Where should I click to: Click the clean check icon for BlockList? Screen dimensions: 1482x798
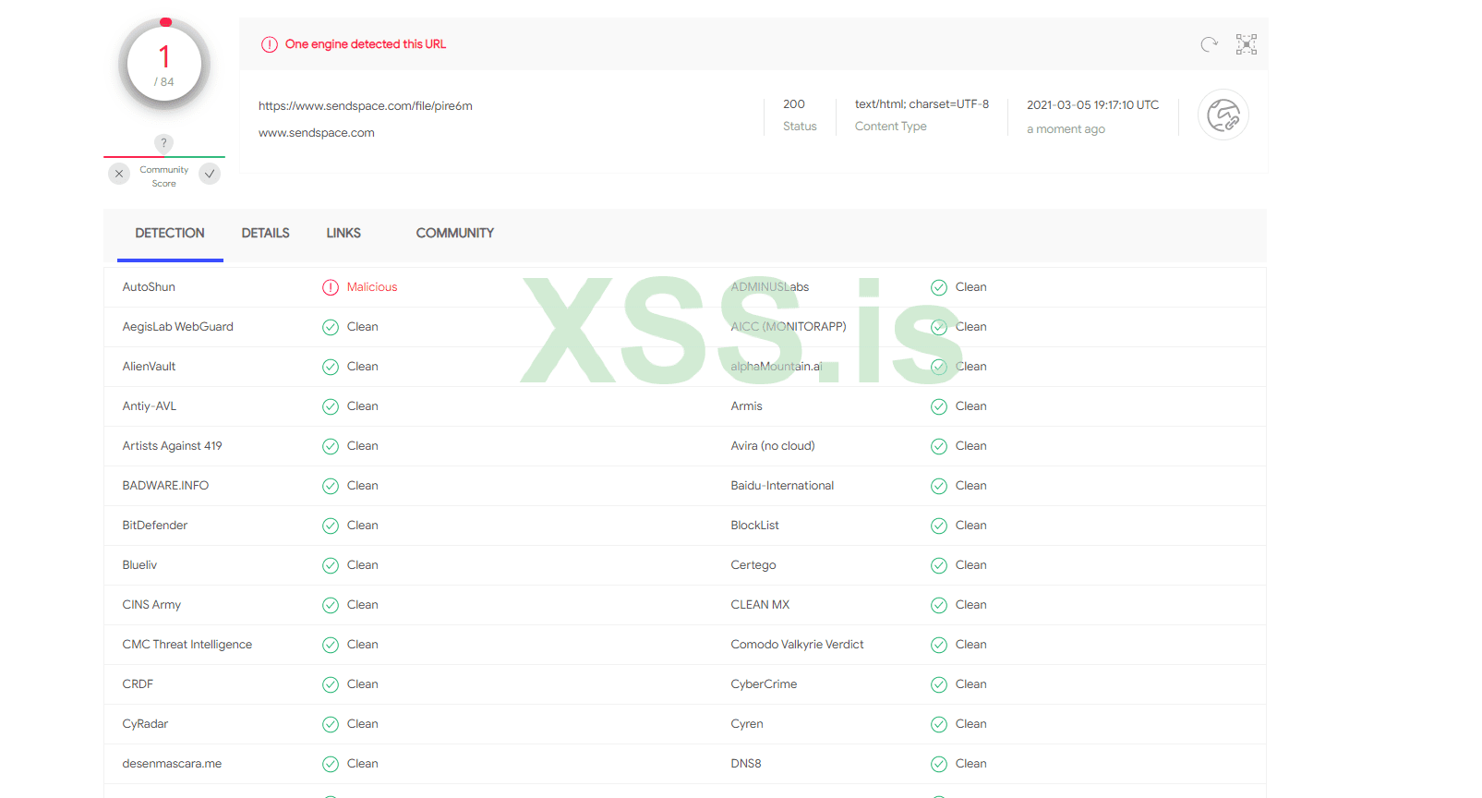pos(939,526)
